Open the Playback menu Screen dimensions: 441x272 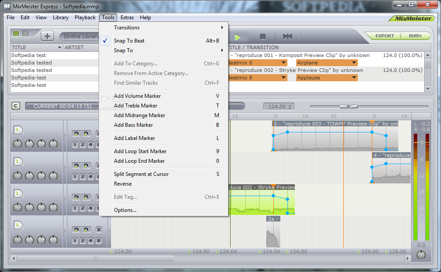click(x=85, y=18)
